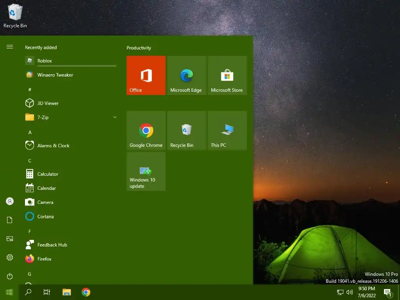Open Pictures from Start sidebar
This screenshot has height=300, width=400.
pos(10,239)
